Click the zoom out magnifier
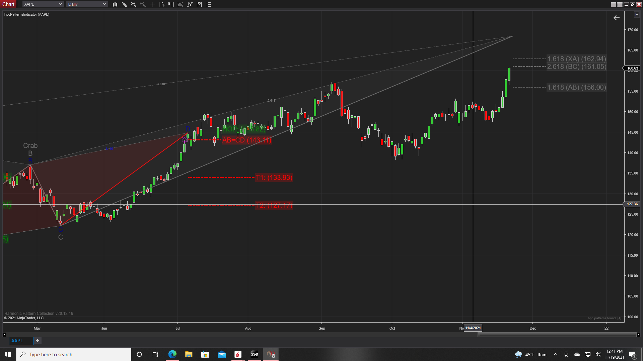This screenshot has height=361, width=643. (143, 4)
